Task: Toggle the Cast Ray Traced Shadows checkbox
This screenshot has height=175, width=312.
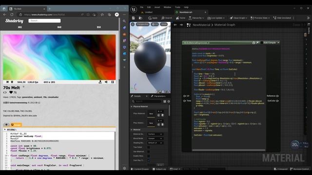Action: (x=149, y=160)
